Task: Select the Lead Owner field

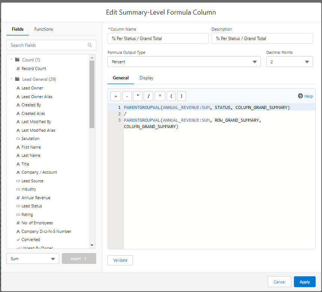Action: click(x=32, y=88)
